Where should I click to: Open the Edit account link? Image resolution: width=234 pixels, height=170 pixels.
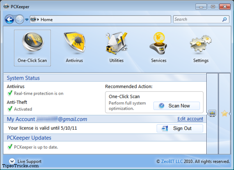190,119
